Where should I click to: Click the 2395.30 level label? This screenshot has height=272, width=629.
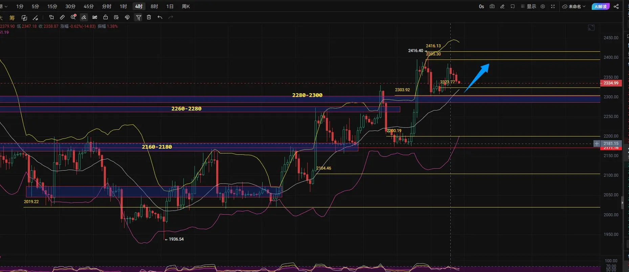click(x=433, y=54)
